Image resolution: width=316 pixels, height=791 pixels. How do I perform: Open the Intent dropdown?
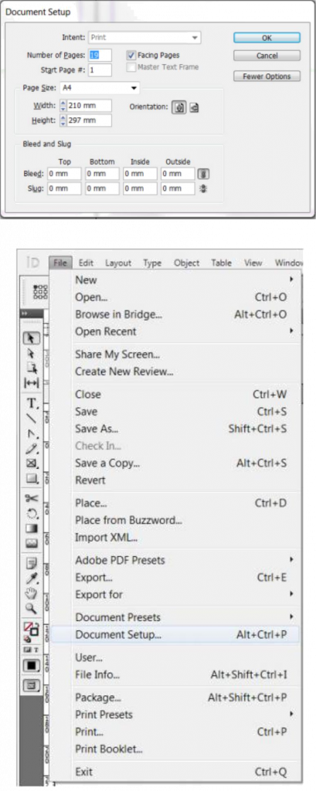click(144, 37)
